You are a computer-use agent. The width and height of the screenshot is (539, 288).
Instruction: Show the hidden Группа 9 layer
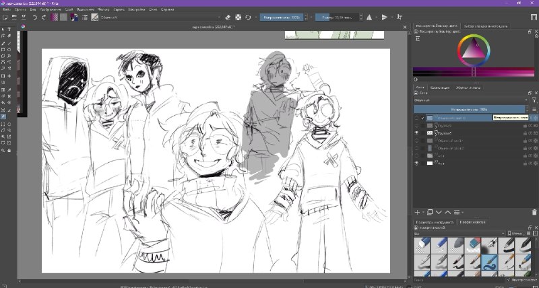tap(416, 126)
